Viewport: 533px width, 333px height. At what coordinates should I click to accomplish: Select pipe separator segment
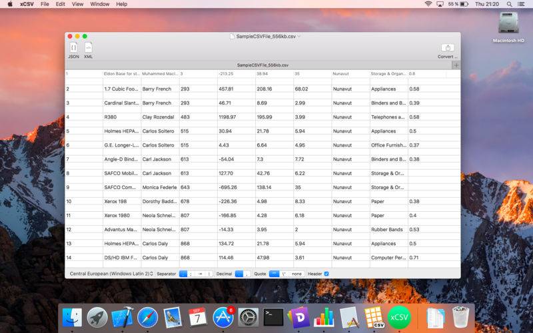(209, 274)
